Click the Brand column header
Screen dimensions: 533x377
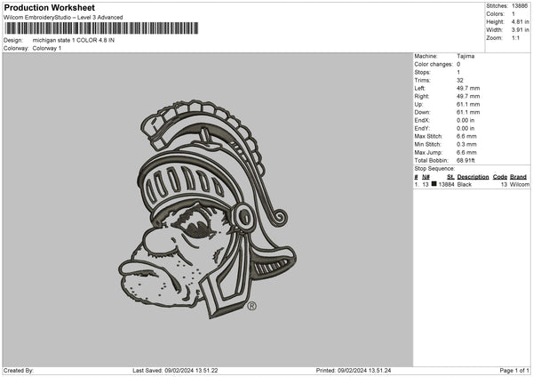pos(519,177)
